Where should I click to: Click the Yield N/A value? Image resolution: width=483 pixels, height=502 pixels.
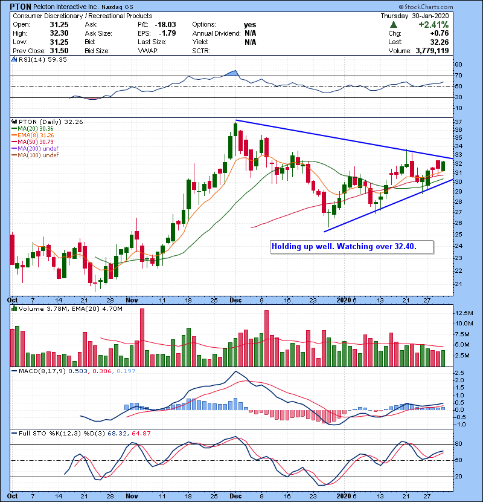click(x=251, y=42)
